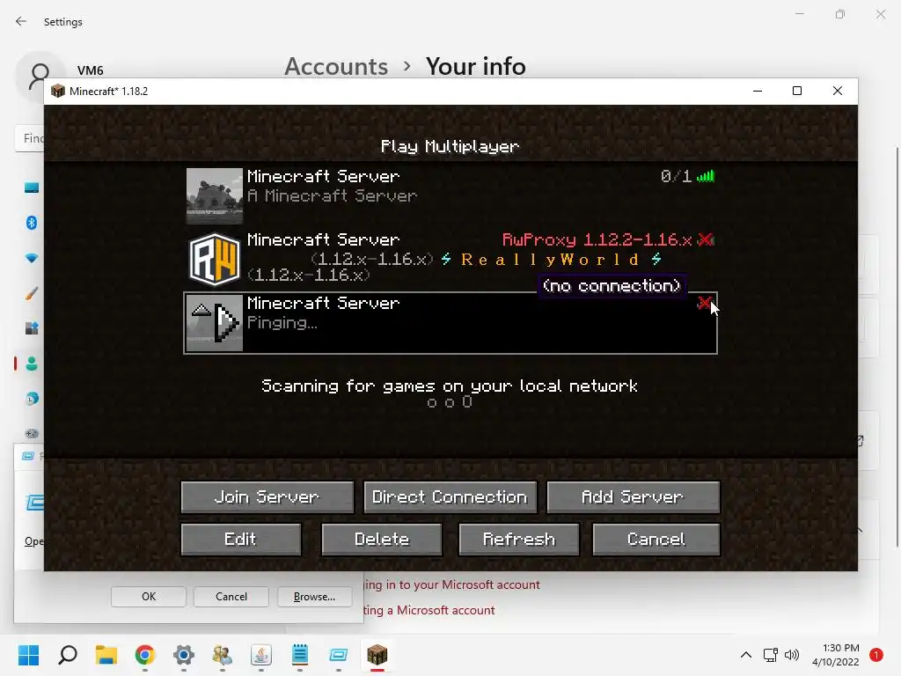The image size is (901, 676).
Task: Click the red X status icon of RwProxy server
Action: [706, 239]
